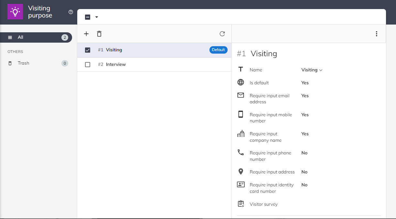Toggle the select-all checkbox in header
This screenshot has height=219, width=396.
click(88, 17)
